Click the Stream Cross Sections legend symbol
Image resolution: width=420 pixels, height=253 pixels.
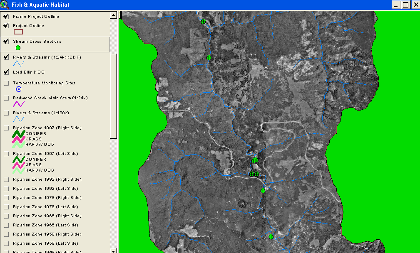pyautogui.click(x=18, y=48)
